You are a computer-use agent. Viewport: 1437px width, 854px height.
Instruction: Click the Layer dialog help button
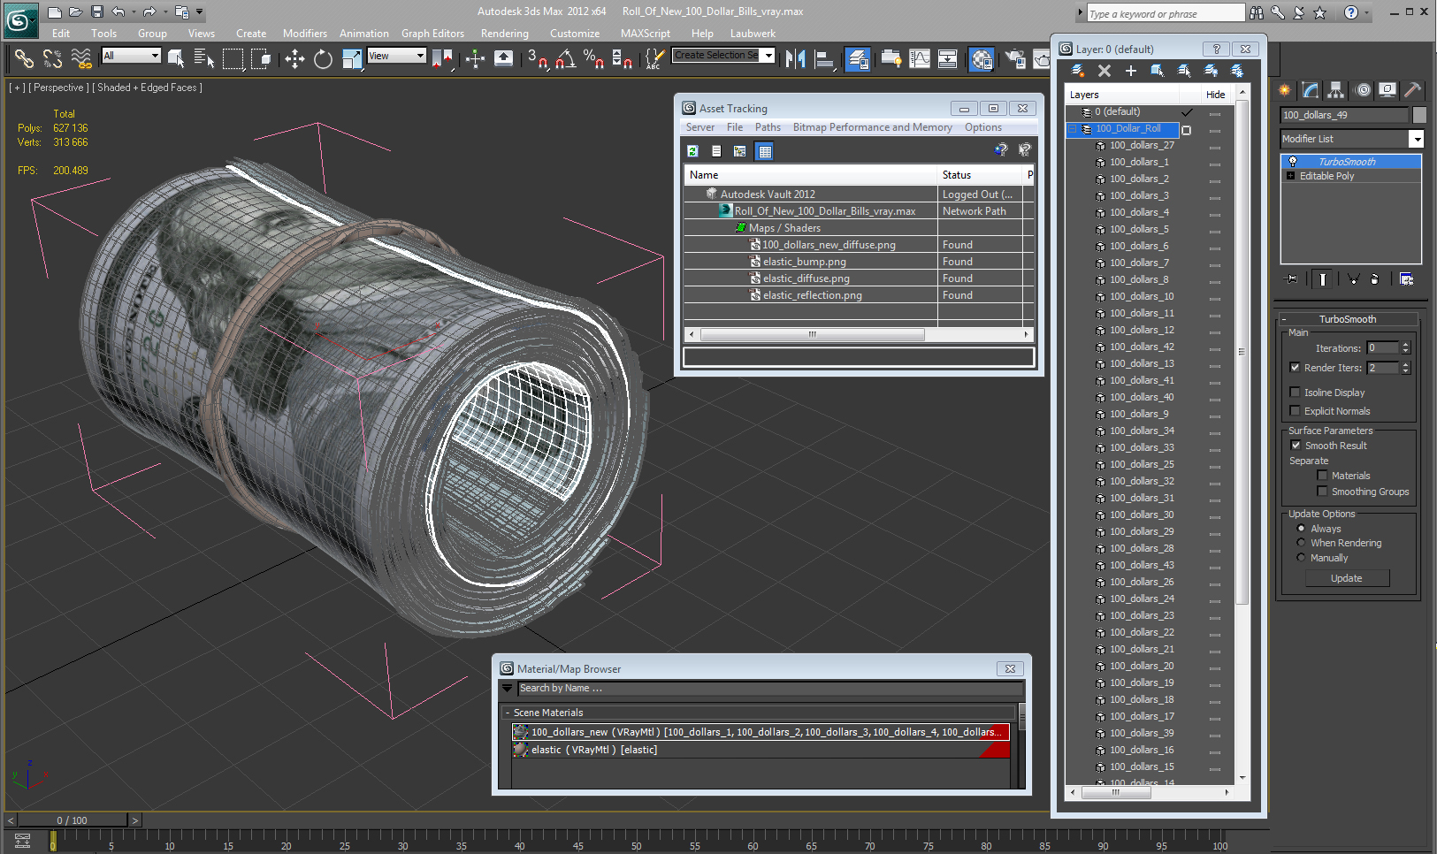1217,49
